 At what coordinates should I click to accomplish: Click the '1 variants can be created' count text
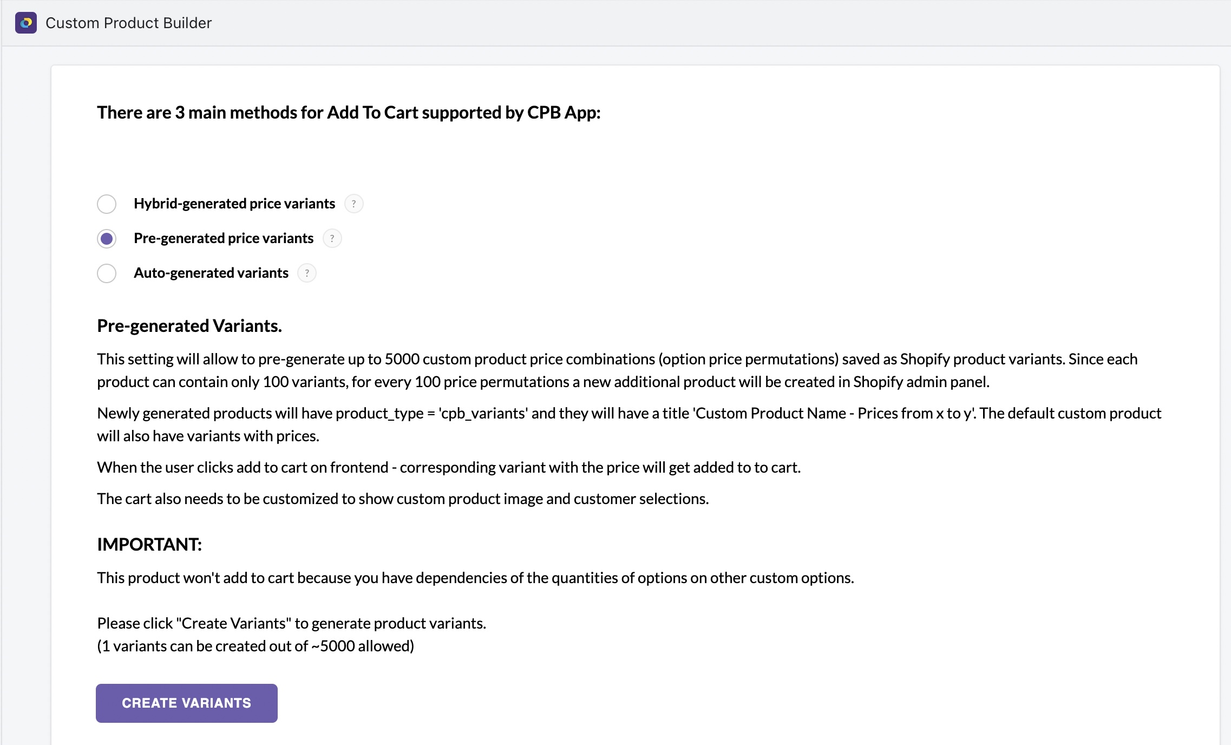click(256, 646)
